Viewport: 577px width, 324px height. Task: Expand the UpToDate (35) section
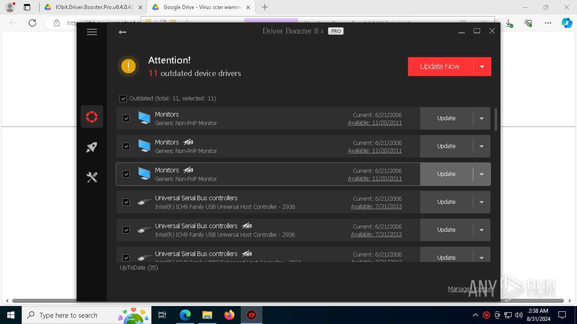139,267
